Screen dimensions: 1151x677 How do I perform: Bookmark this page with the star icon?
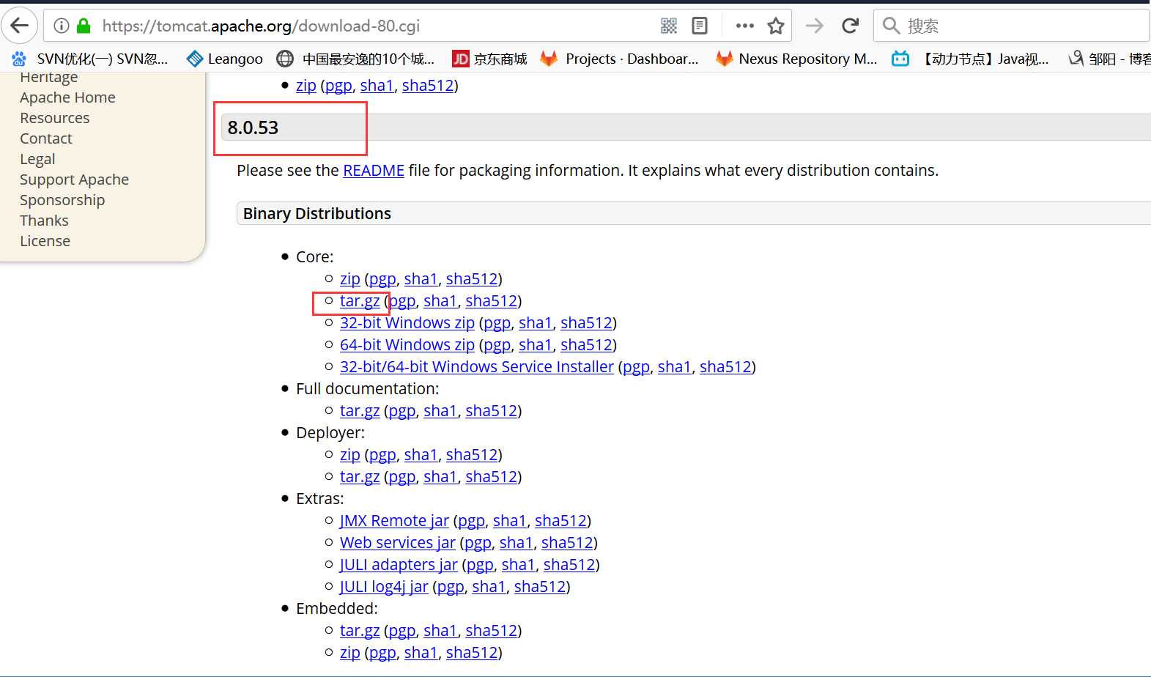pos(776,26)
